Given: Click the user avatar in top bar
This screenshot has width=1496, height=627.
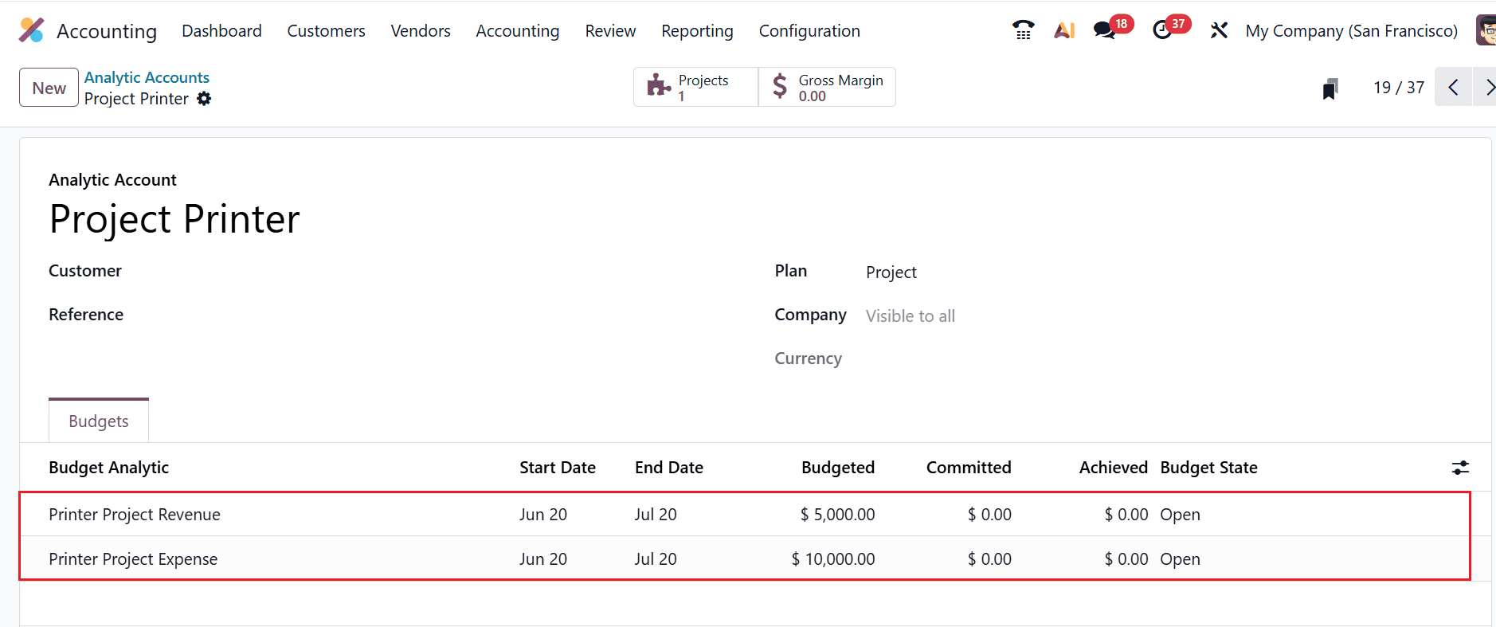Looking at the screenshot, I should click(1486, 30).
